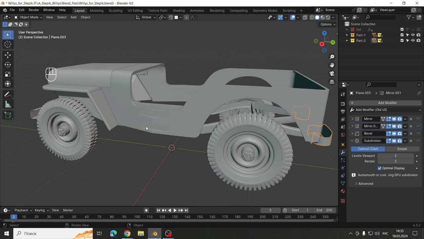424x239 pixels.
Task: Switch to the Modeling workspace tab
Action: click(x=97, y=10)
